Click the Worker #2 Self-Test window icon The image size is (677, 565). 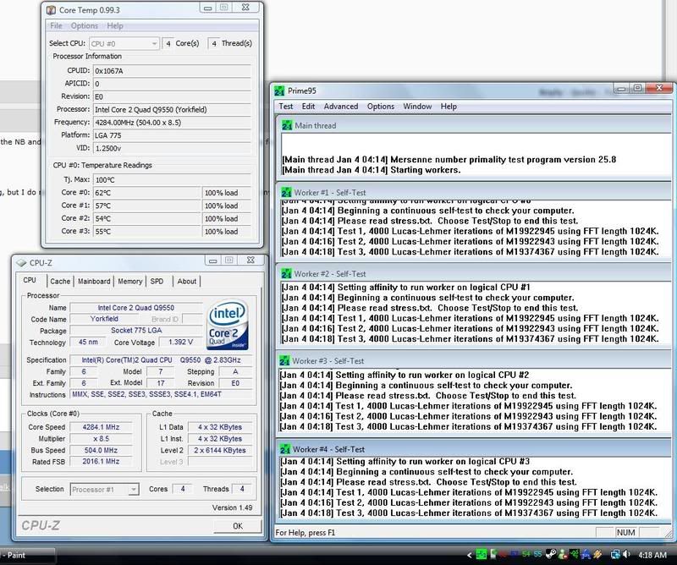(286, 274)
